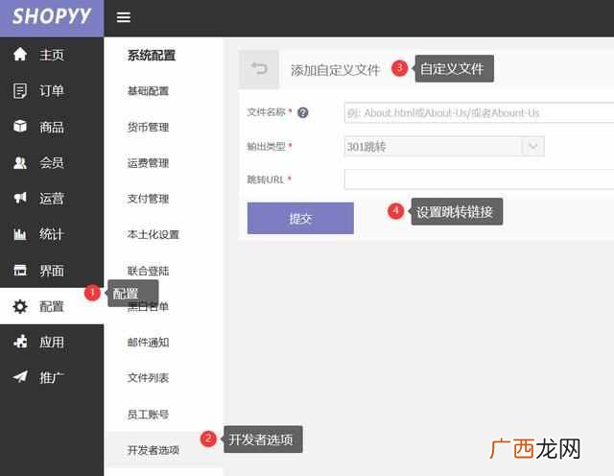The height and width of the screenshot is (476, 614).
Task: Click the bar chart icon beside 统计
Action: [20, 234]
